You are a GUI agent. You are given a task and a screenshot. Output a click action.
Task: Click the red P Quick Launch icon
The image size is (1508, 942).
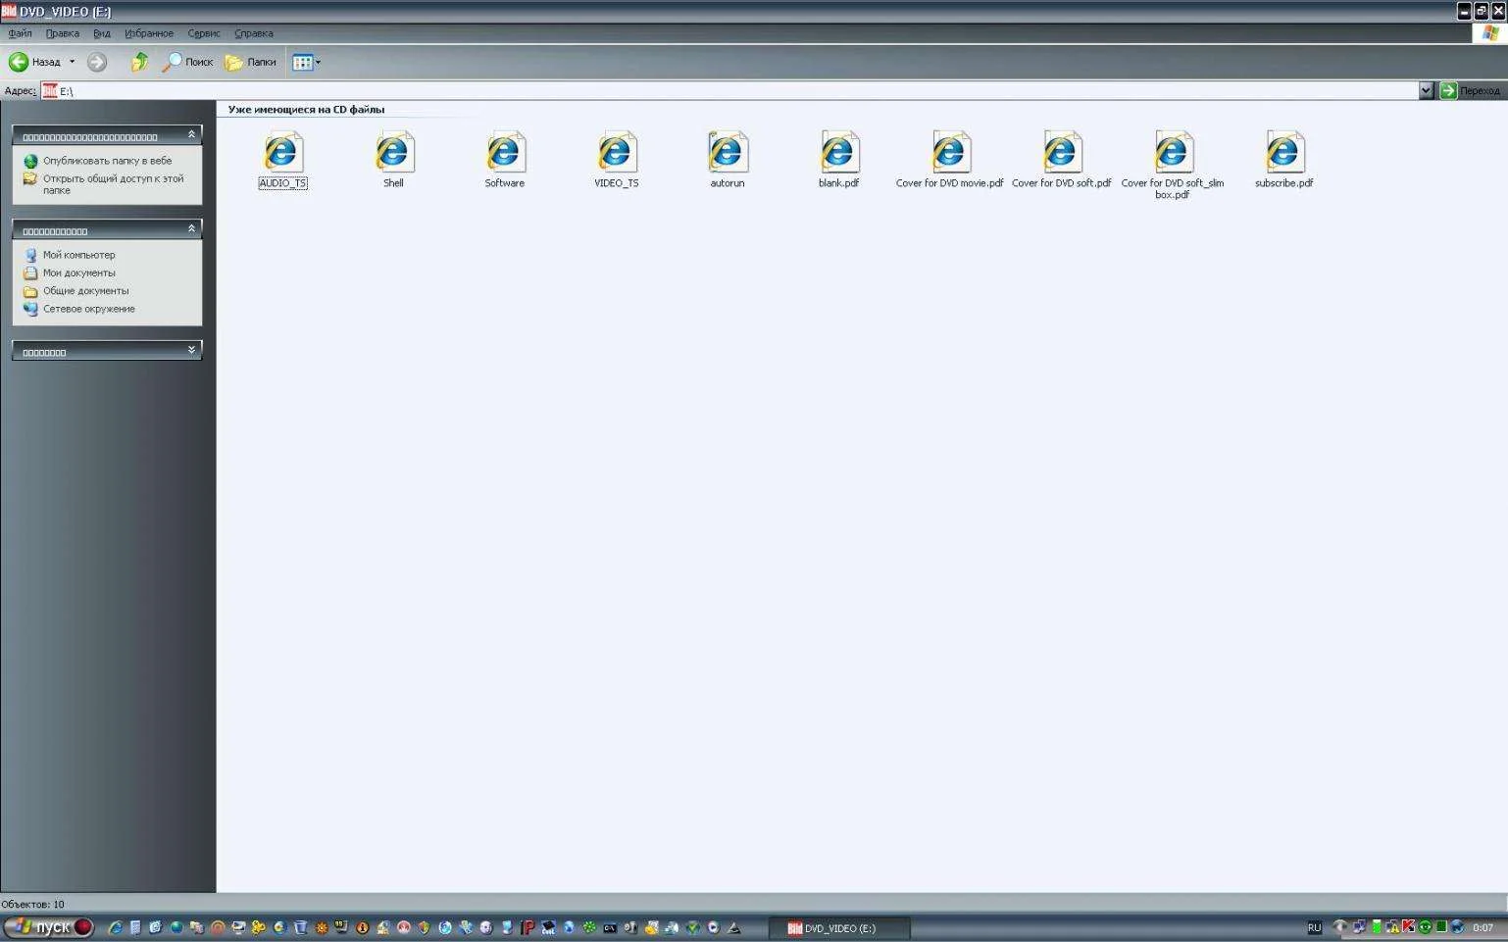click(x=528, y=927)
